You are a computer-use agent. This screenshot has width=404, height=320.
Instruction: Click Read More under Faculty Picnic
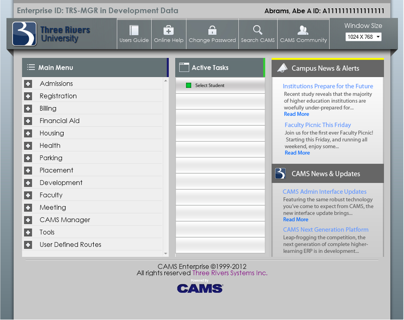(297, 153)
